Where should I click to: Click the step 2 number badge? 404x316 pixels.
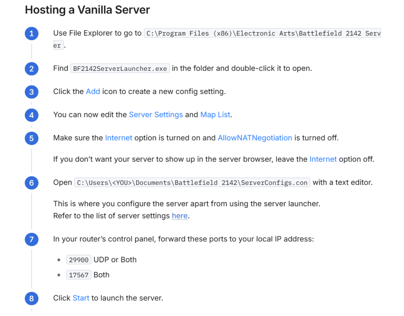tap(32, 69)
